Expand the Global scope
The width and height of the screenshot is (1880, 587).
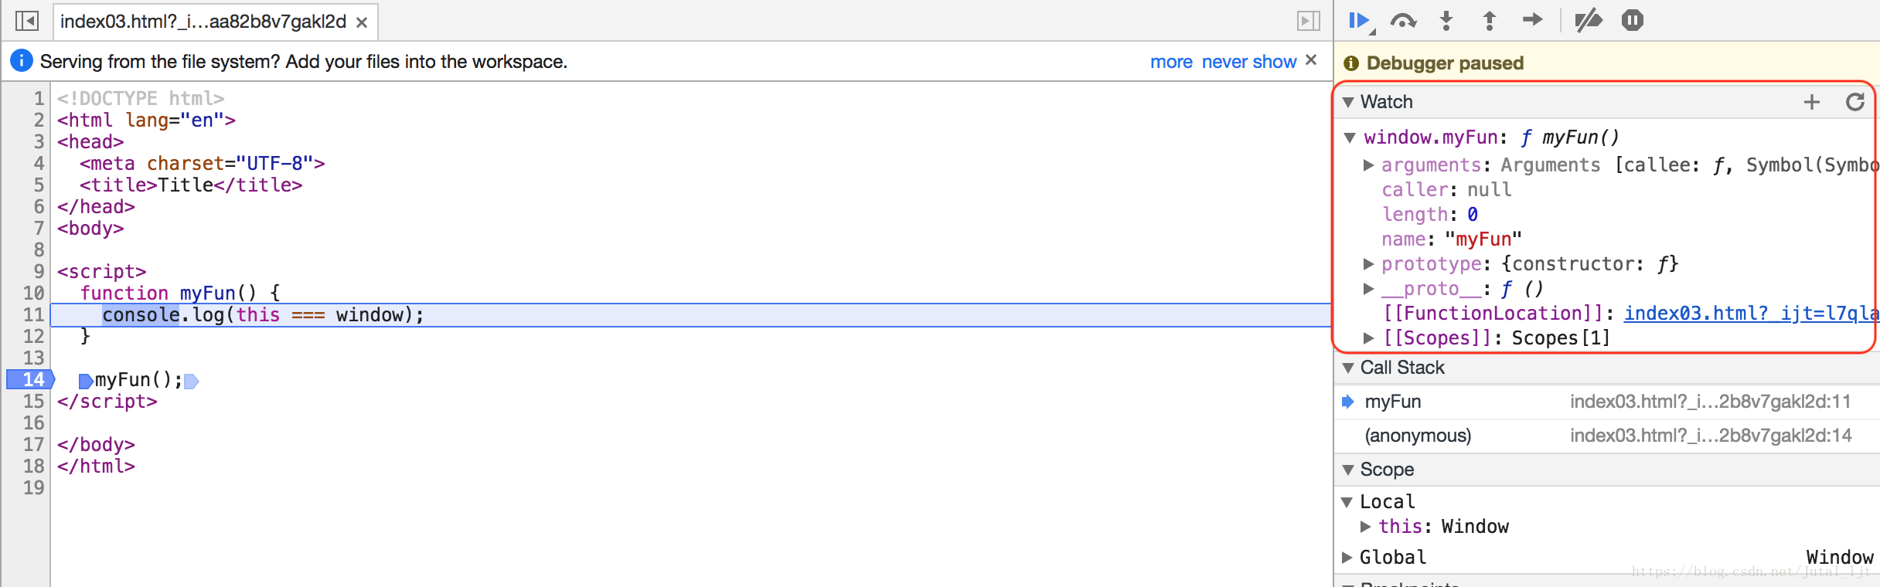pyautogui.click(x=1347, y=557)
